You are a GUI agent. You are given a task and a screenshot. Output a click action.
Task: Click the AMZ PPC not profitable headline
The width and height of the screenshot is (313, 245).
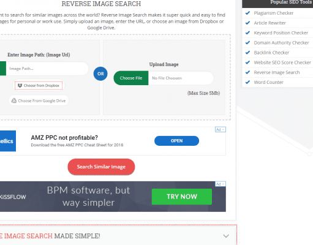64,138
